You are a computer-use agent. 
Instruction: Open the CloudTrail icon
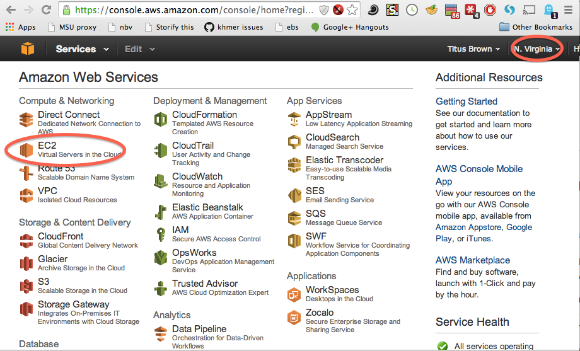click(161, 151)
